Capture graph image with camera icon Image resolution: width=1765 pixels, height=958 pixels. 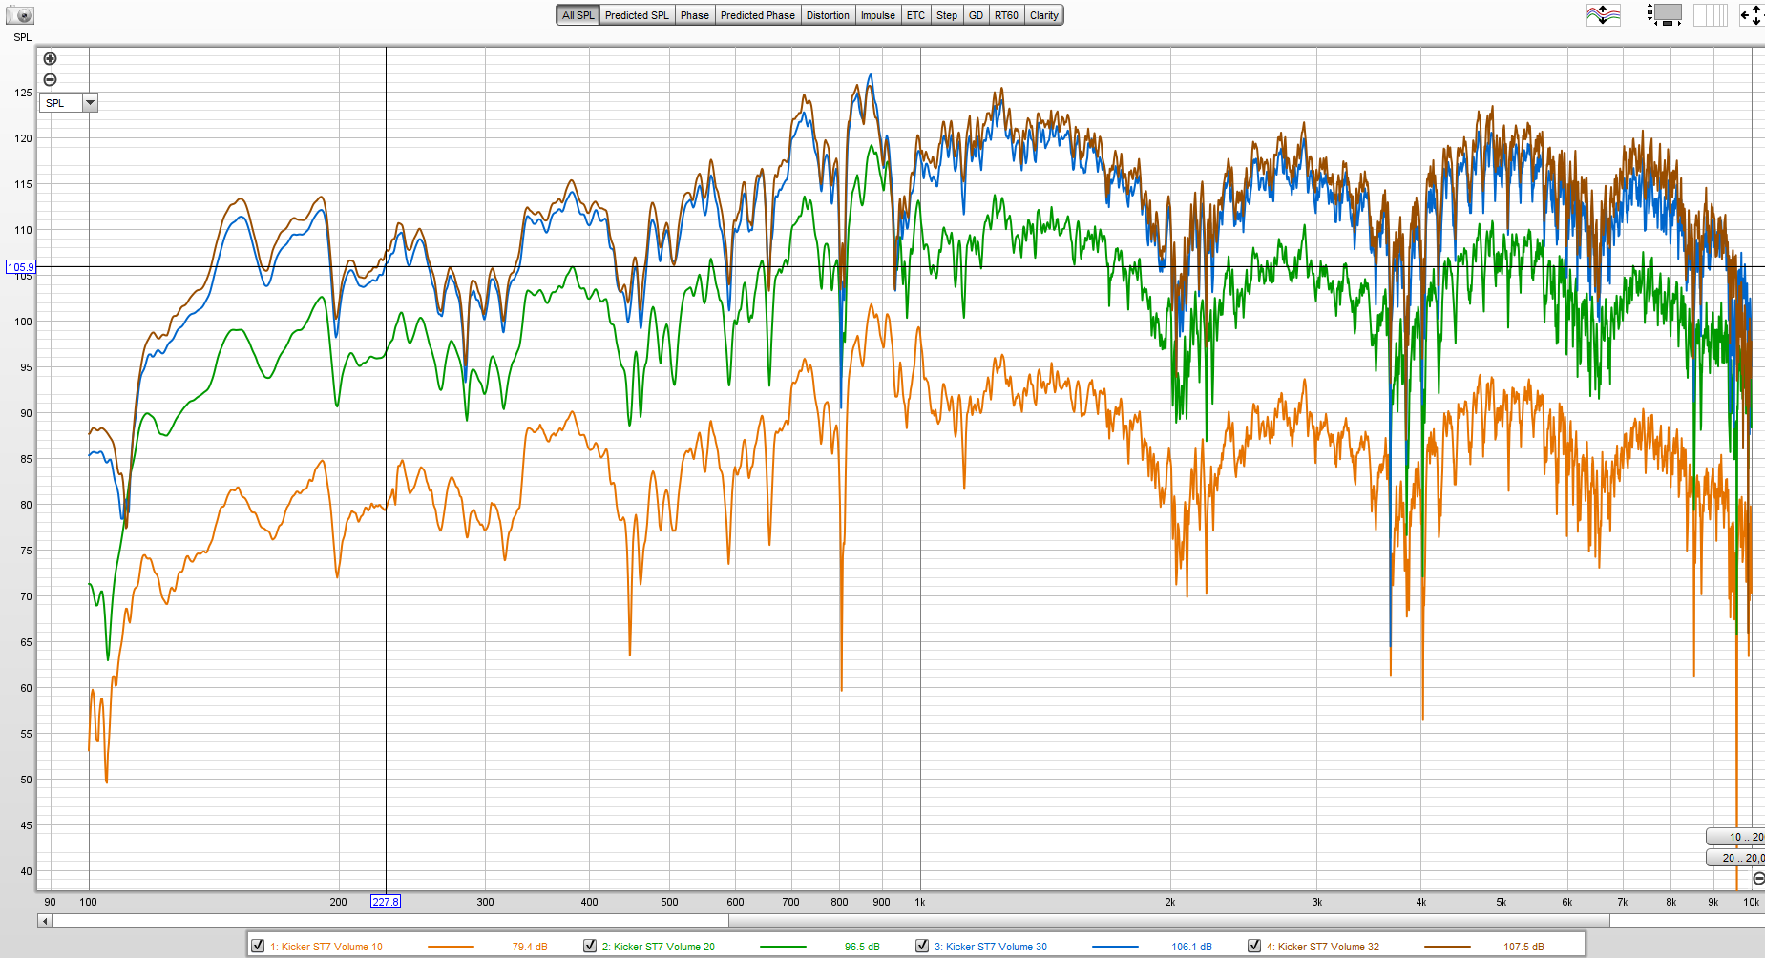click(x=19, y=15)
